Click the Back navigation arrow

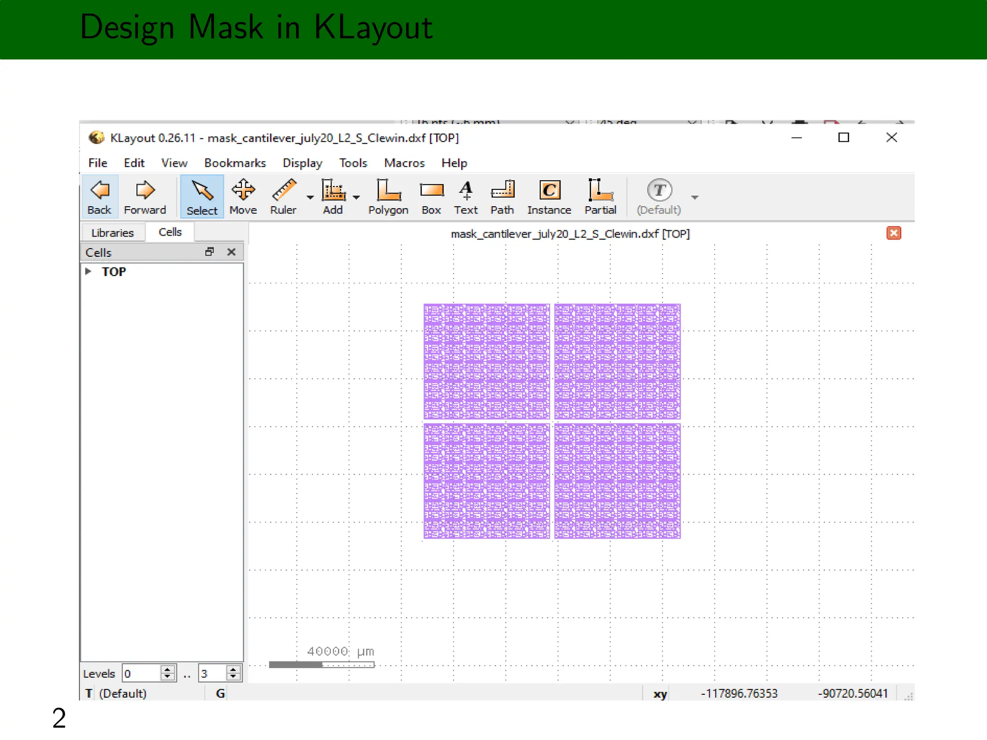click(x=99, y=197)
